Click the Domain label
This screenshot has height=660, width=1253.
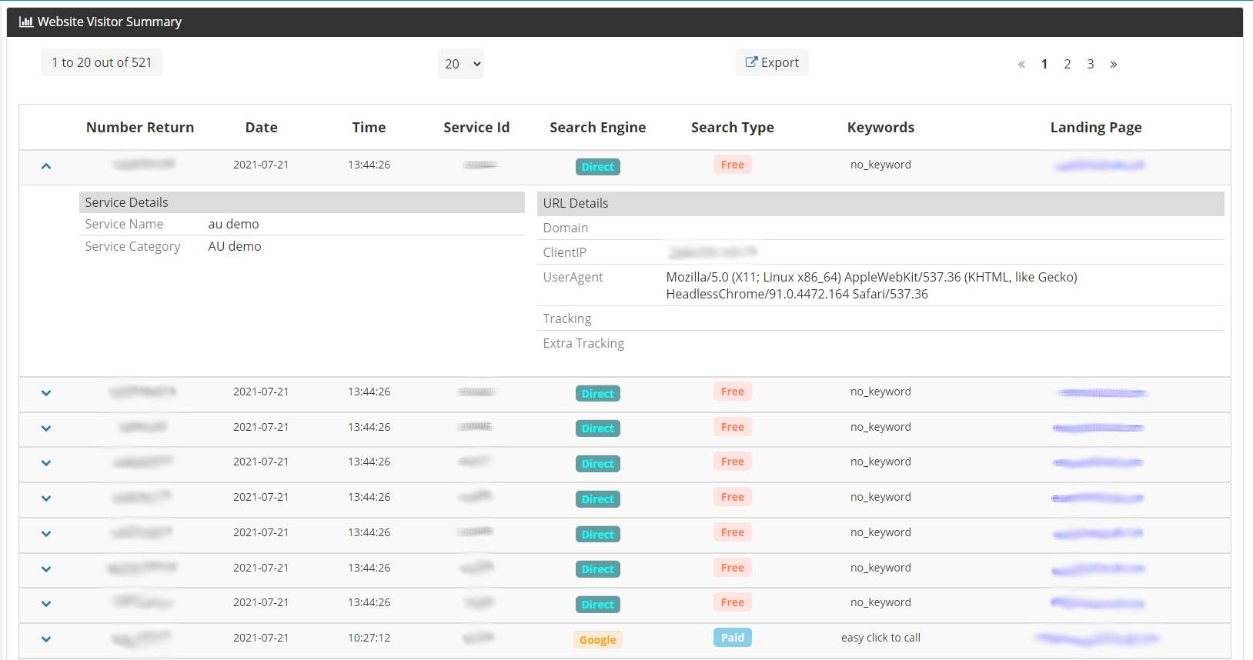[x=566, y=228]
